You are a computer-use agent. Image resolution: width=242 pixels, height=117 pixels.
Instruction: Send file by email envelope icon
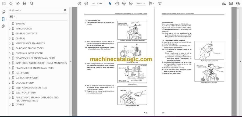click(231, 3)
